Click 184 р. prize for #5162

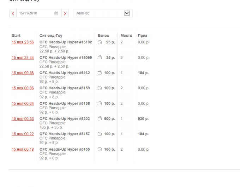(143, 73)
